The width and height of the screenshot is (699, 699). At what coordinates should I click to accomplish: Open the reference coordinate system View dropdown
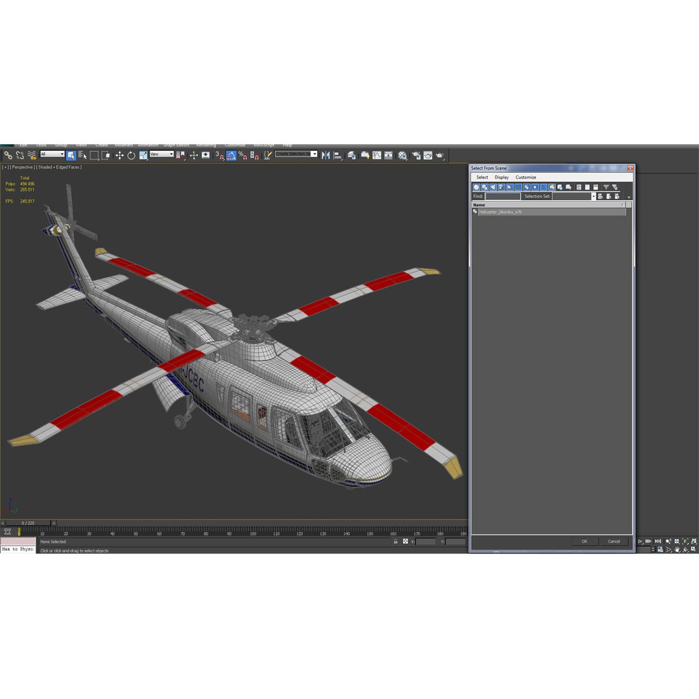(161, 154)
